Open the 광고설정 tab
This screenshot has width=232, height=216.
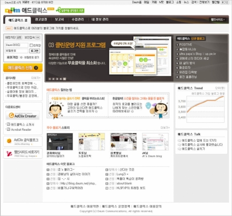(x=41, y=19)
